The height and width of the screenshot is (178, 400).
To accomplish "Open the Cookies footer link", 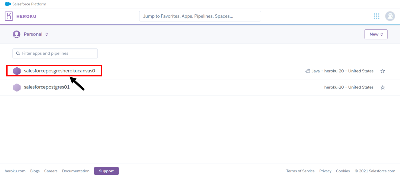I will pos(343,171).
